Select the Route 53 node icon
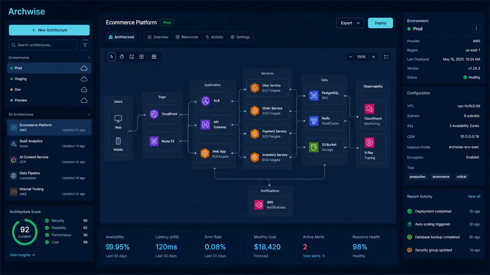490x275 pixels. point(154,141)
